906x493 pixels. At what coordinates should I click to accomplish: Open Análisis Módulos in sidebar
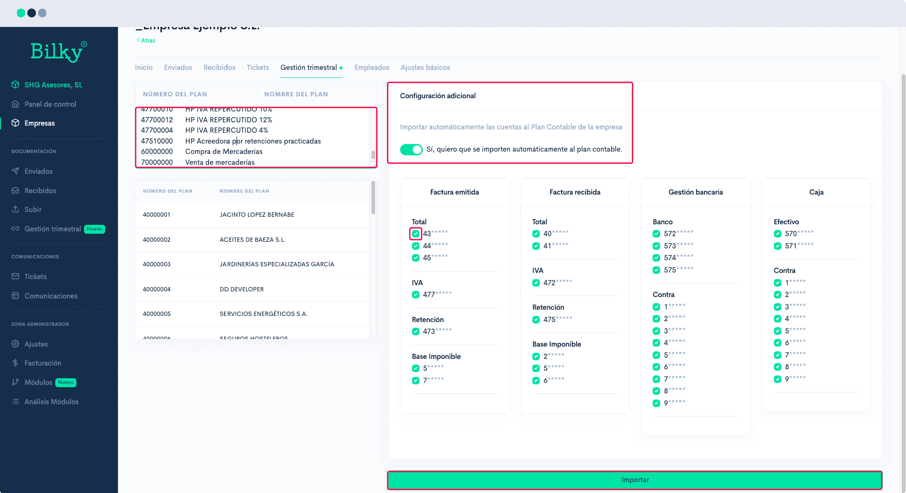(x=51, y=401)
